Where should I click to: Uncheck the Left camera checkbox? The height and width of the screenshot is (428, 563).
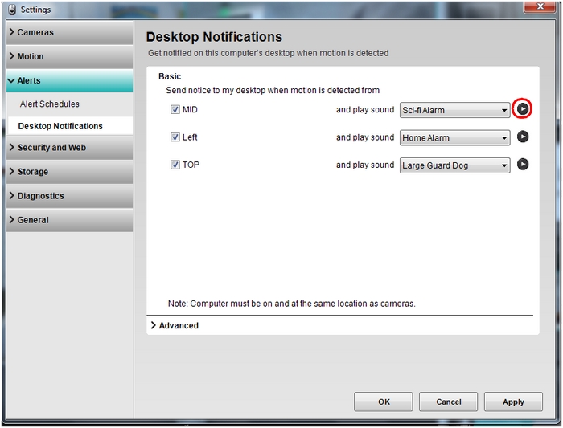[175, 137]
